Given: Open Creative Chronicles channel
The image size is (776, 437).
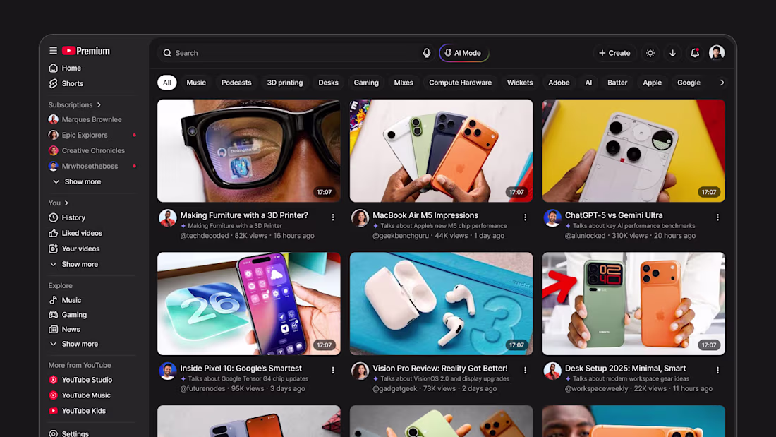Looking at the screenshot, I should [x=86, y=150].
